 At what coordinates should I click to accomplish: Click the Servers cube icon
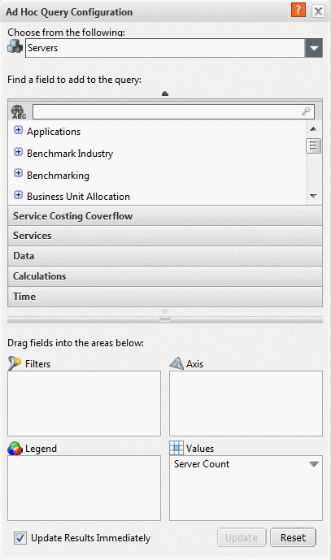tap(15, 47)
